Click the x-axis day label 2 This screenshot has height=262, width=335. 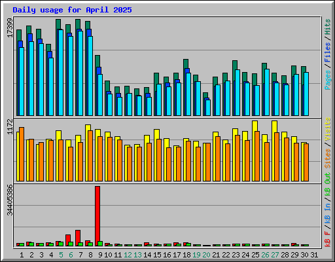[x=31, y=255]
